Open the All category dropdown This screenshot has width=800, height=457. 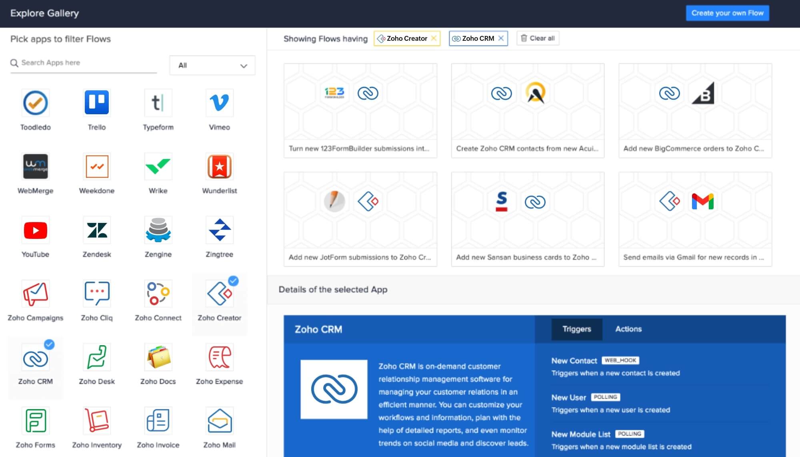tap(212, 66)
